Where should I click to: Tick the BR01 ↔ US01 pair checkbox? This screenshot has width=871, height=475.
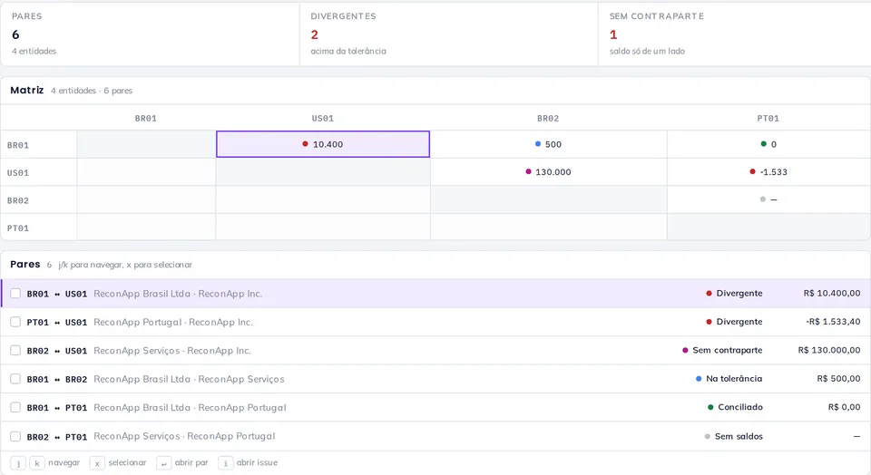click(15, 293)
